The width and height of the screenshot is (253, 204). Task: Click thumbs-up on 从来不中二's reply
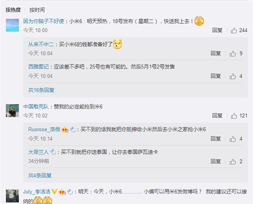(233, 53)
